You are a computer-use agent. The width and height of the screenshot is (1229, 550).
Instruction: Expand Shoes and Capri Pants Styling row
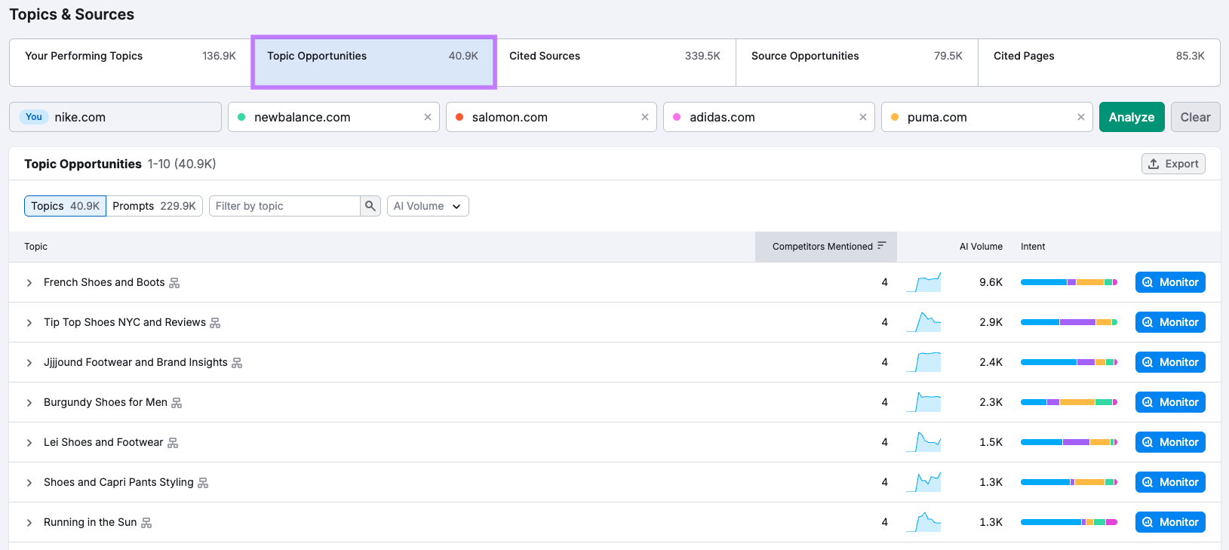tap(29, 483)
